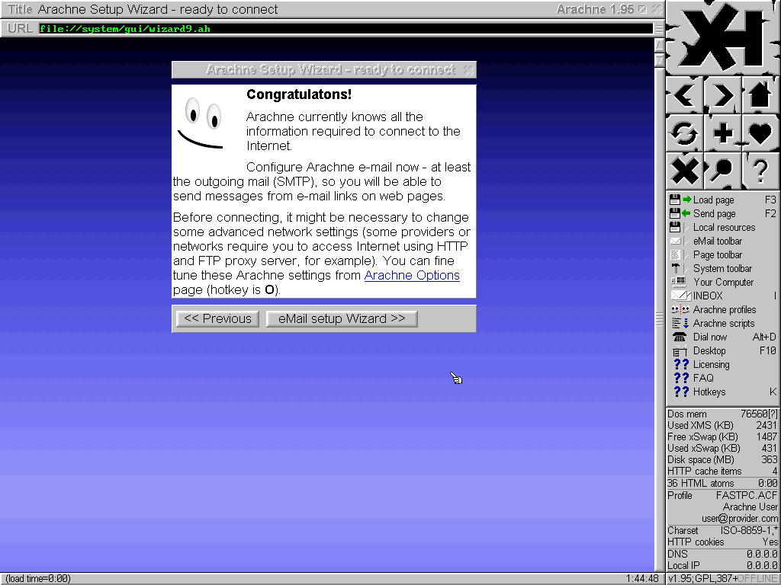This screenshot has width=781, height=585.
Task: Click the Arachne spider logo icon
Action: 723,37
